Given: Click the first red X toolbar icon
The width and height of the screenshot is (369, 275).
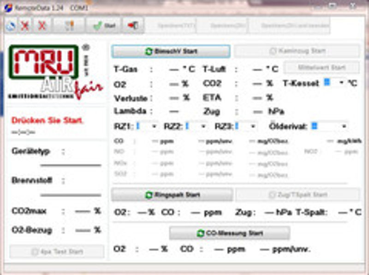Looking at the screenshot, I should (25, 26).
